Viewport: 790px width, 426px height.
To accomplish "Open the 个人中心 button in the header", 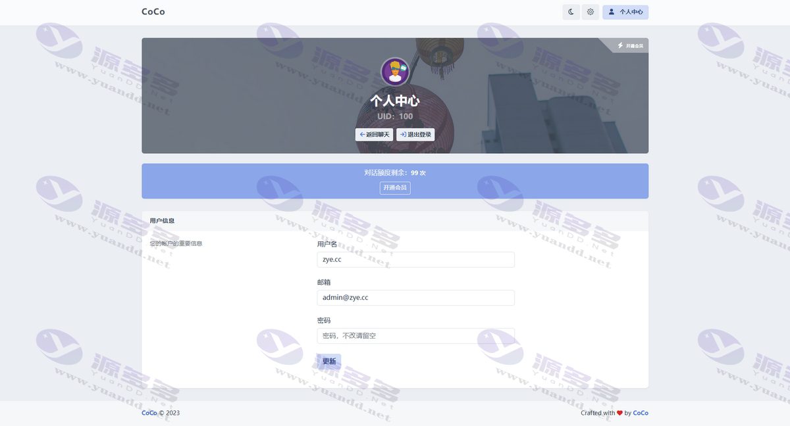I will click(x=625, y=12).
